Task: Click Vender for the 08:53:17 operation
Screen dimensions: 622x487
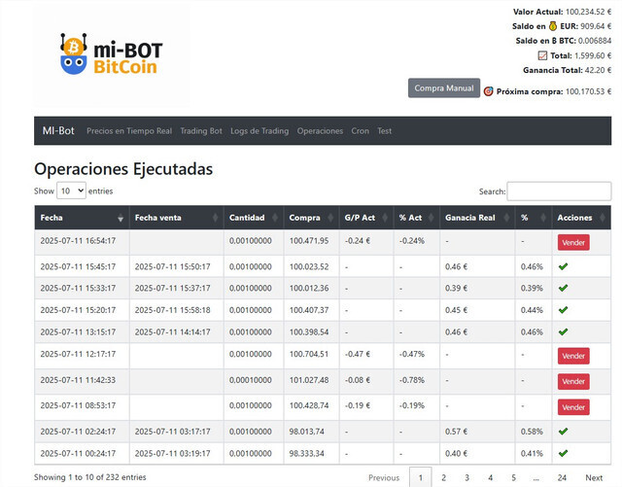Action: click(x=573, y=407)
